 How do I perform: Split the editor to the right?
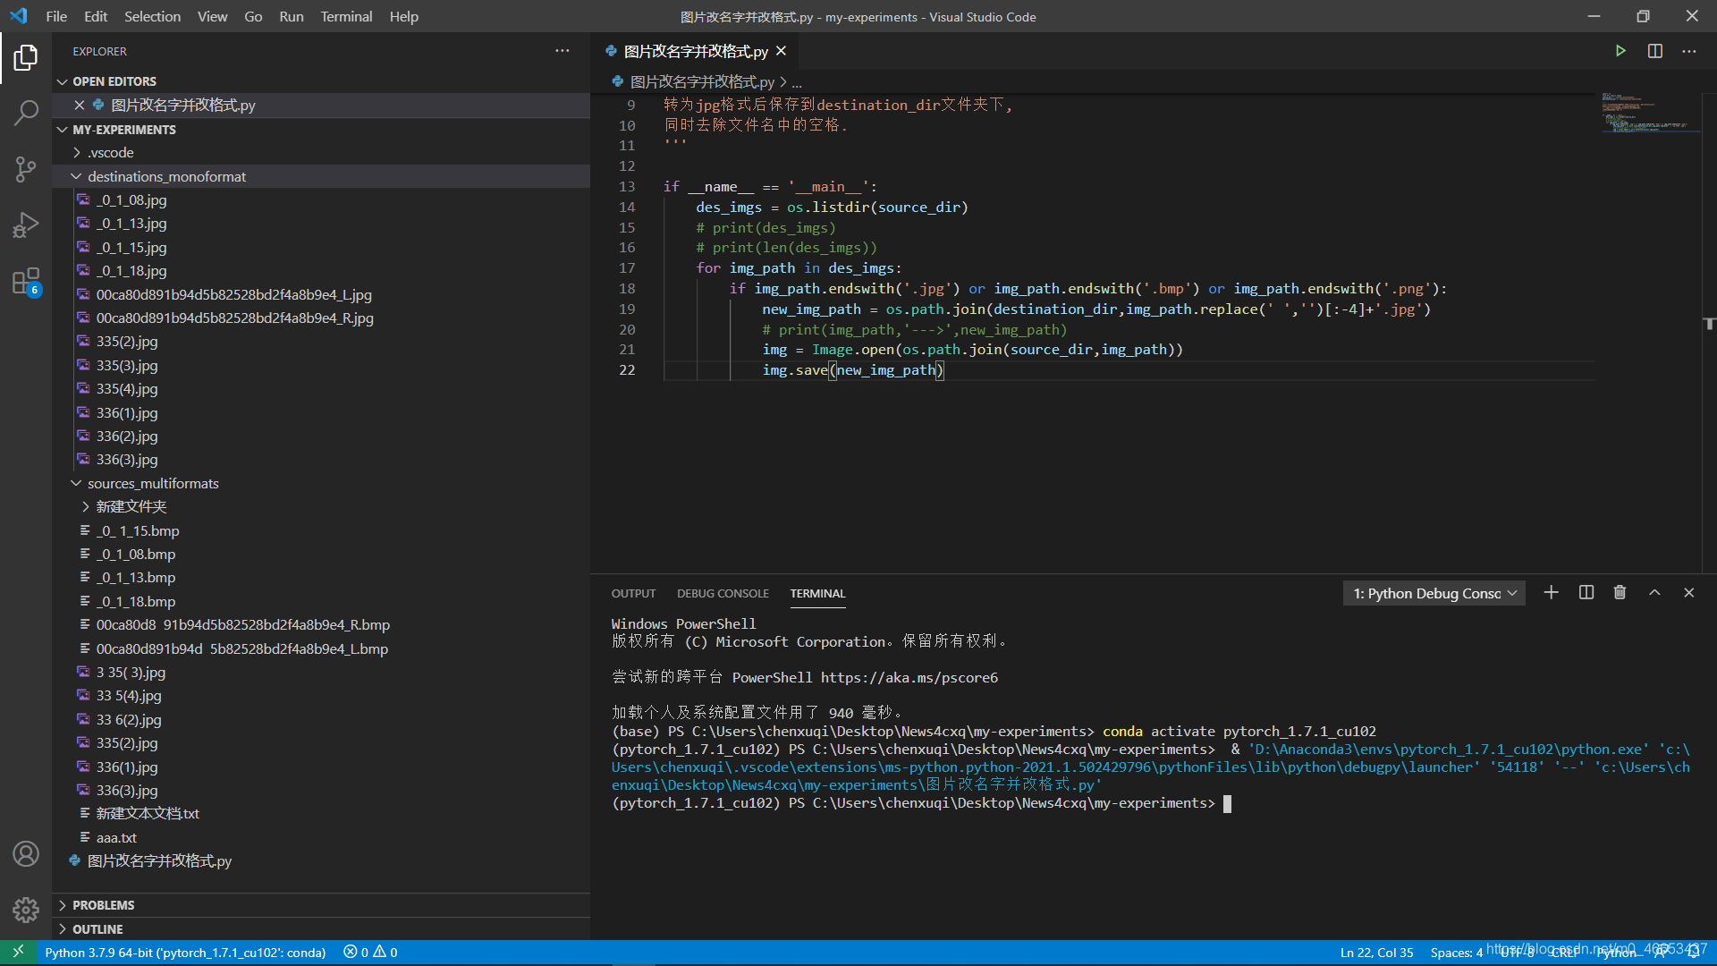[x=1654, y=51]
